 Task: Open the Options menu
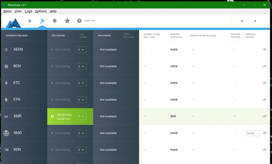pos(41,11)
